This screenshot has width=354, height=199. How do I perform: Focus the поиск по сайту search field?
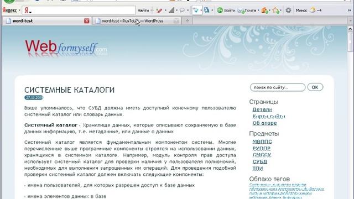(278, 87)
